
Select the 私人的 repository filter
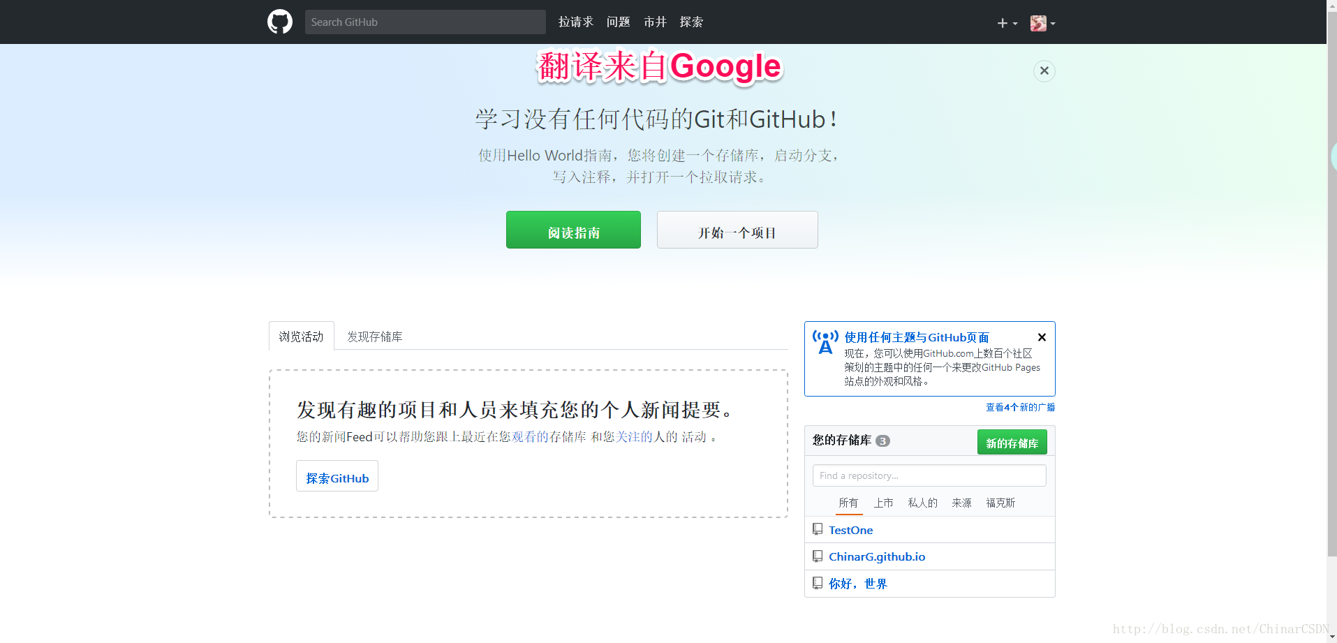point(923,503)
